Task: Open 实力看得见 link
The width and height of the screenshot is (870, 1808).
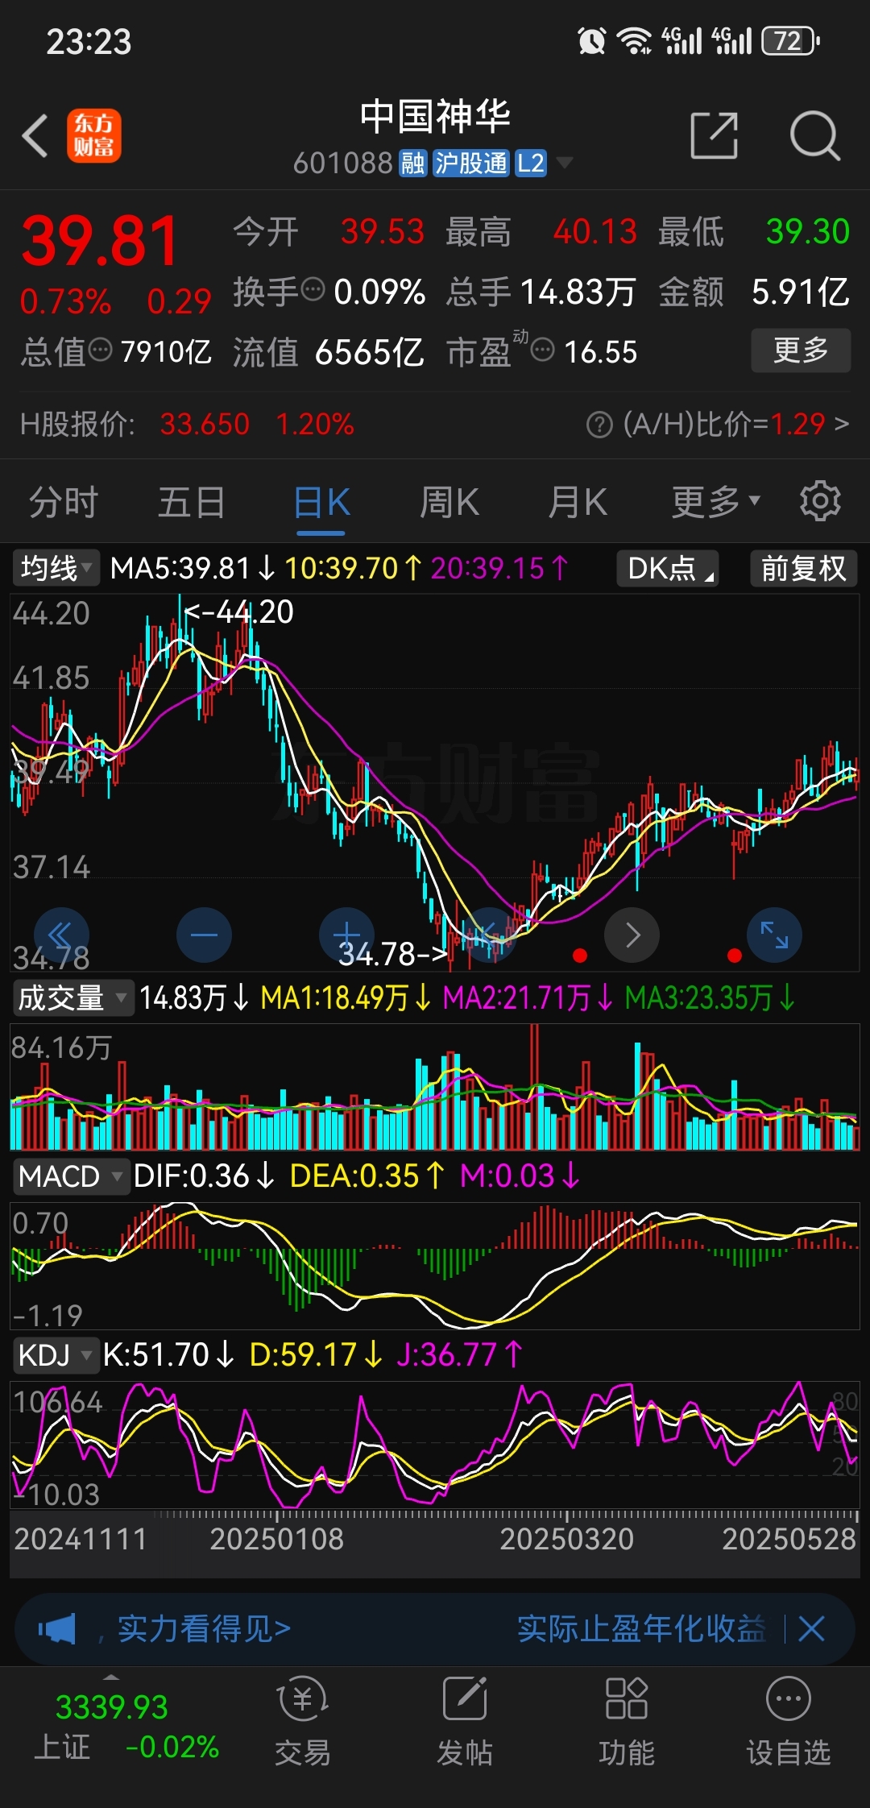Action: point(204,1629)
